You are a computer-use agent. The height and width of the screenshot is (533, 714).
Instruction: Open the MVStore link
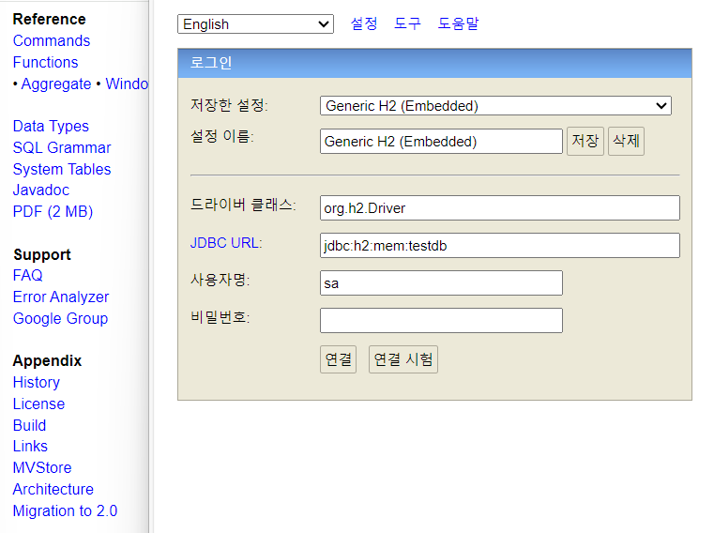click(42, 468)
